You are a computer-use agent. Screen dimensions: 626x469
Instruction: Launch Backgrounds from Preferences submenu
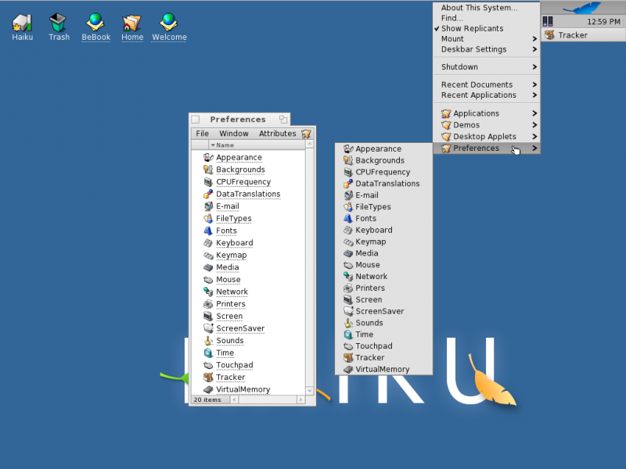(x=383, y=160)
